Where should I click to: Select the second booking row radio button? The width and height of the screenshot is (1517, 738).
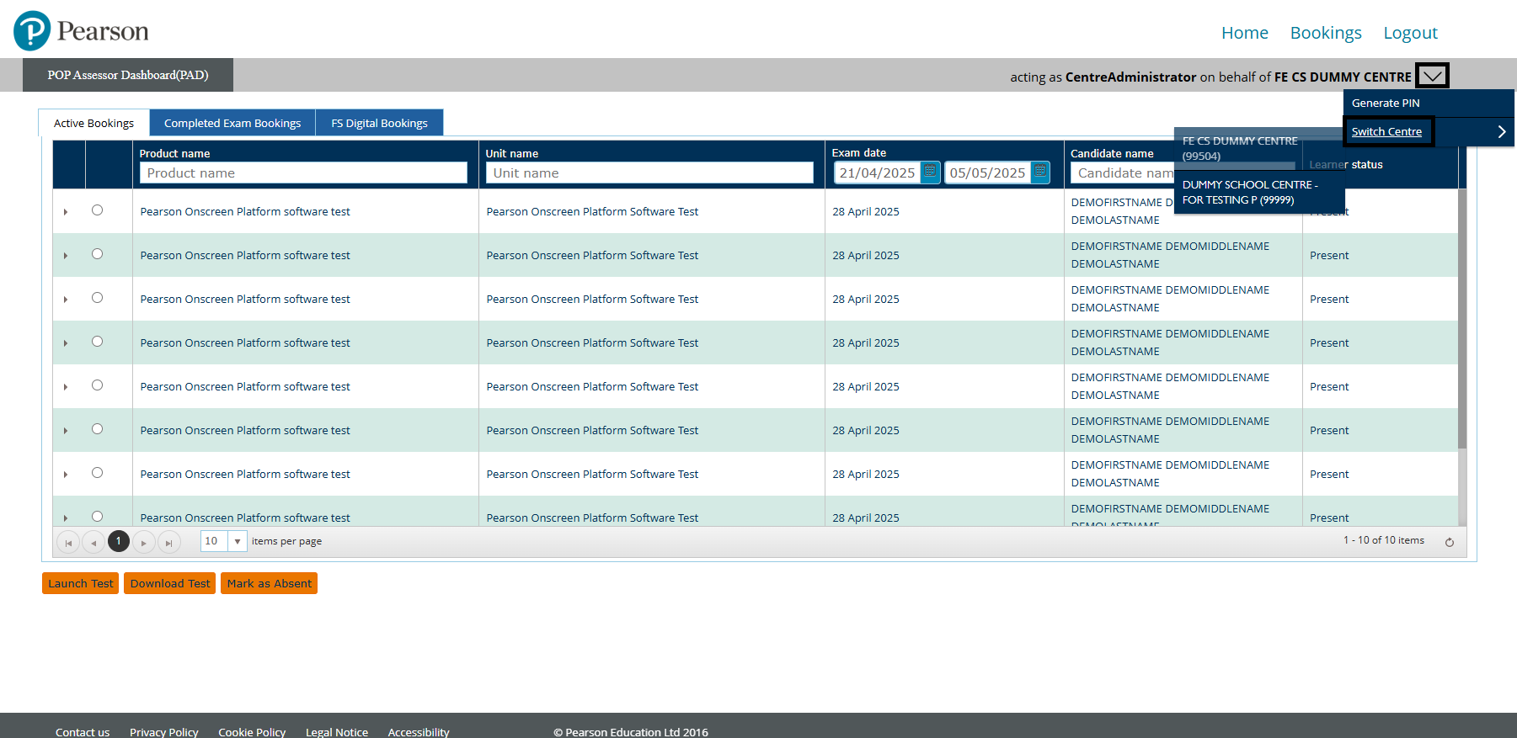coord(98,254)
